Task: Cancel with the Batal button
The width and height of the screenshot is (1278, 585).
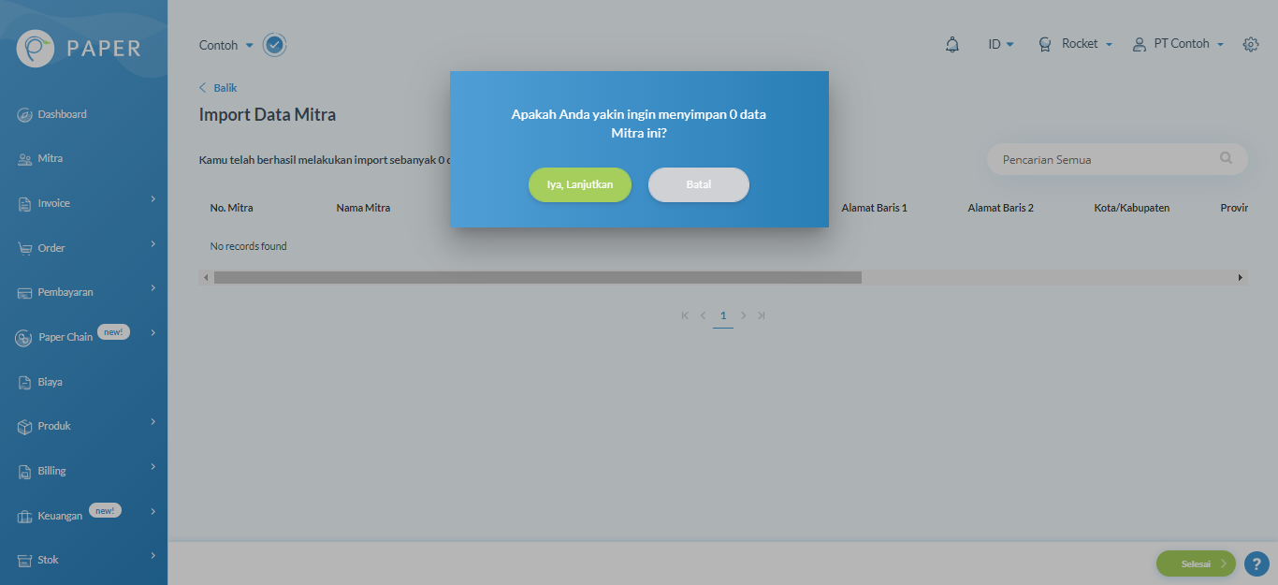Action: pyautogui.click(x=699, y=184)
